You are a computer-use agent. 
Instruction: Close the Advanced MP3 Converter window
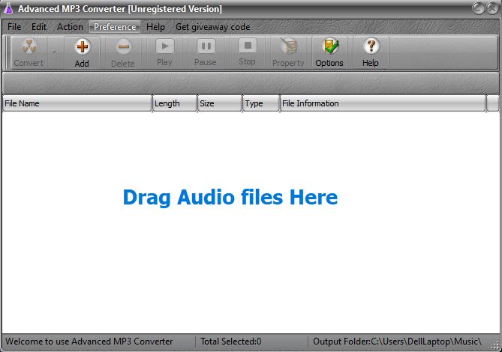pyautogui.click(x=492, y=8)
